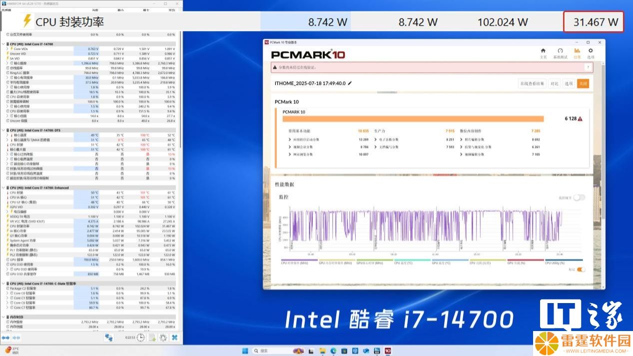Toggle the CPU Utility legend series
This screenshot has width=633, height=356.
pos(564,262)
